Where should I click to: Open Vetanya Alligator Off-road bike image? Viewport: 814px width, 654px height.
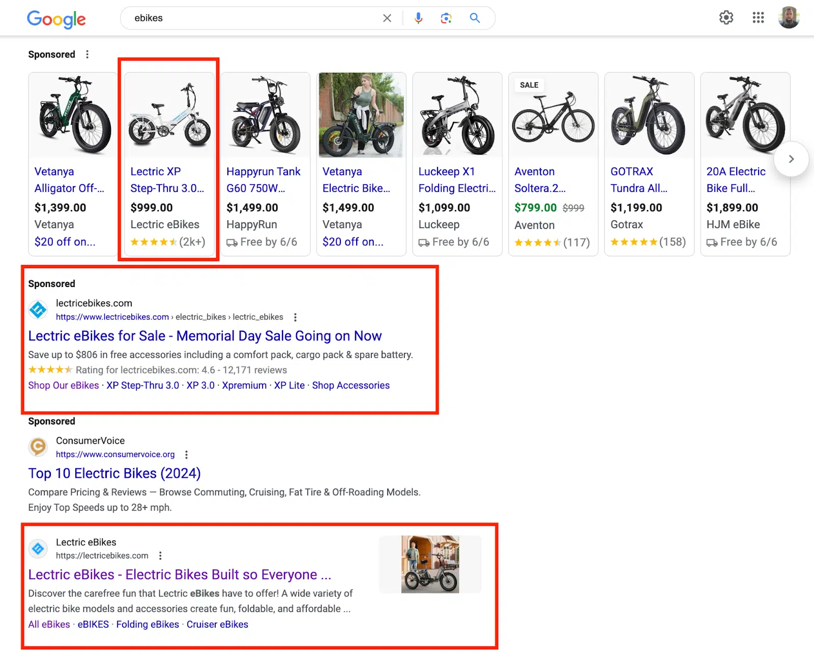tap(73, 115)
